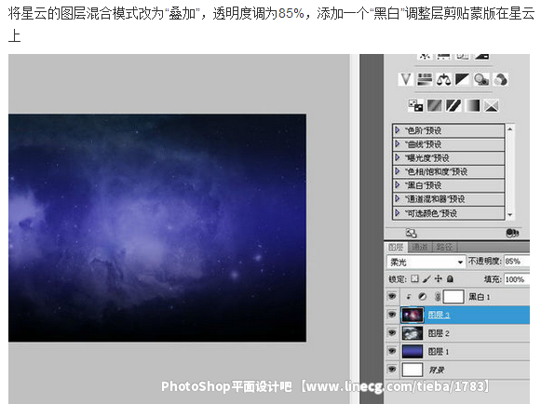Click the mask link icon on 黑白 1
541x404 pixels.
[x=437, y=297]
